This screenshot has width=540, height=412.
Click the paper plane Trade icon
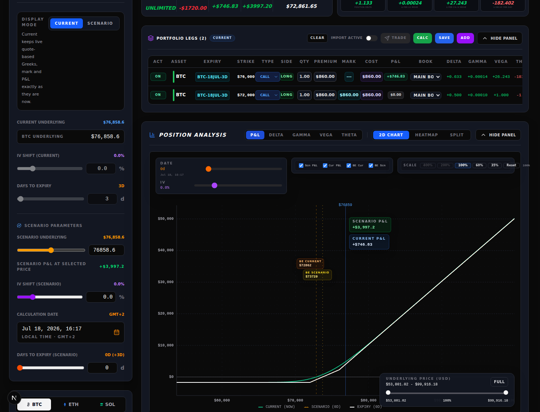(x=387, y=38)
